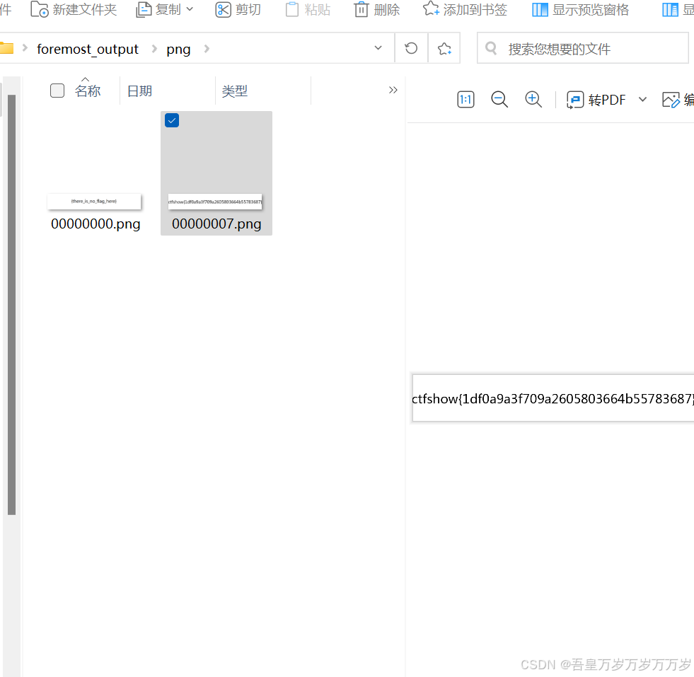The width and height of the screenshot is (694, 677).
Task: Click the zoom in magnifier icon
Action: tap(533, 99)
